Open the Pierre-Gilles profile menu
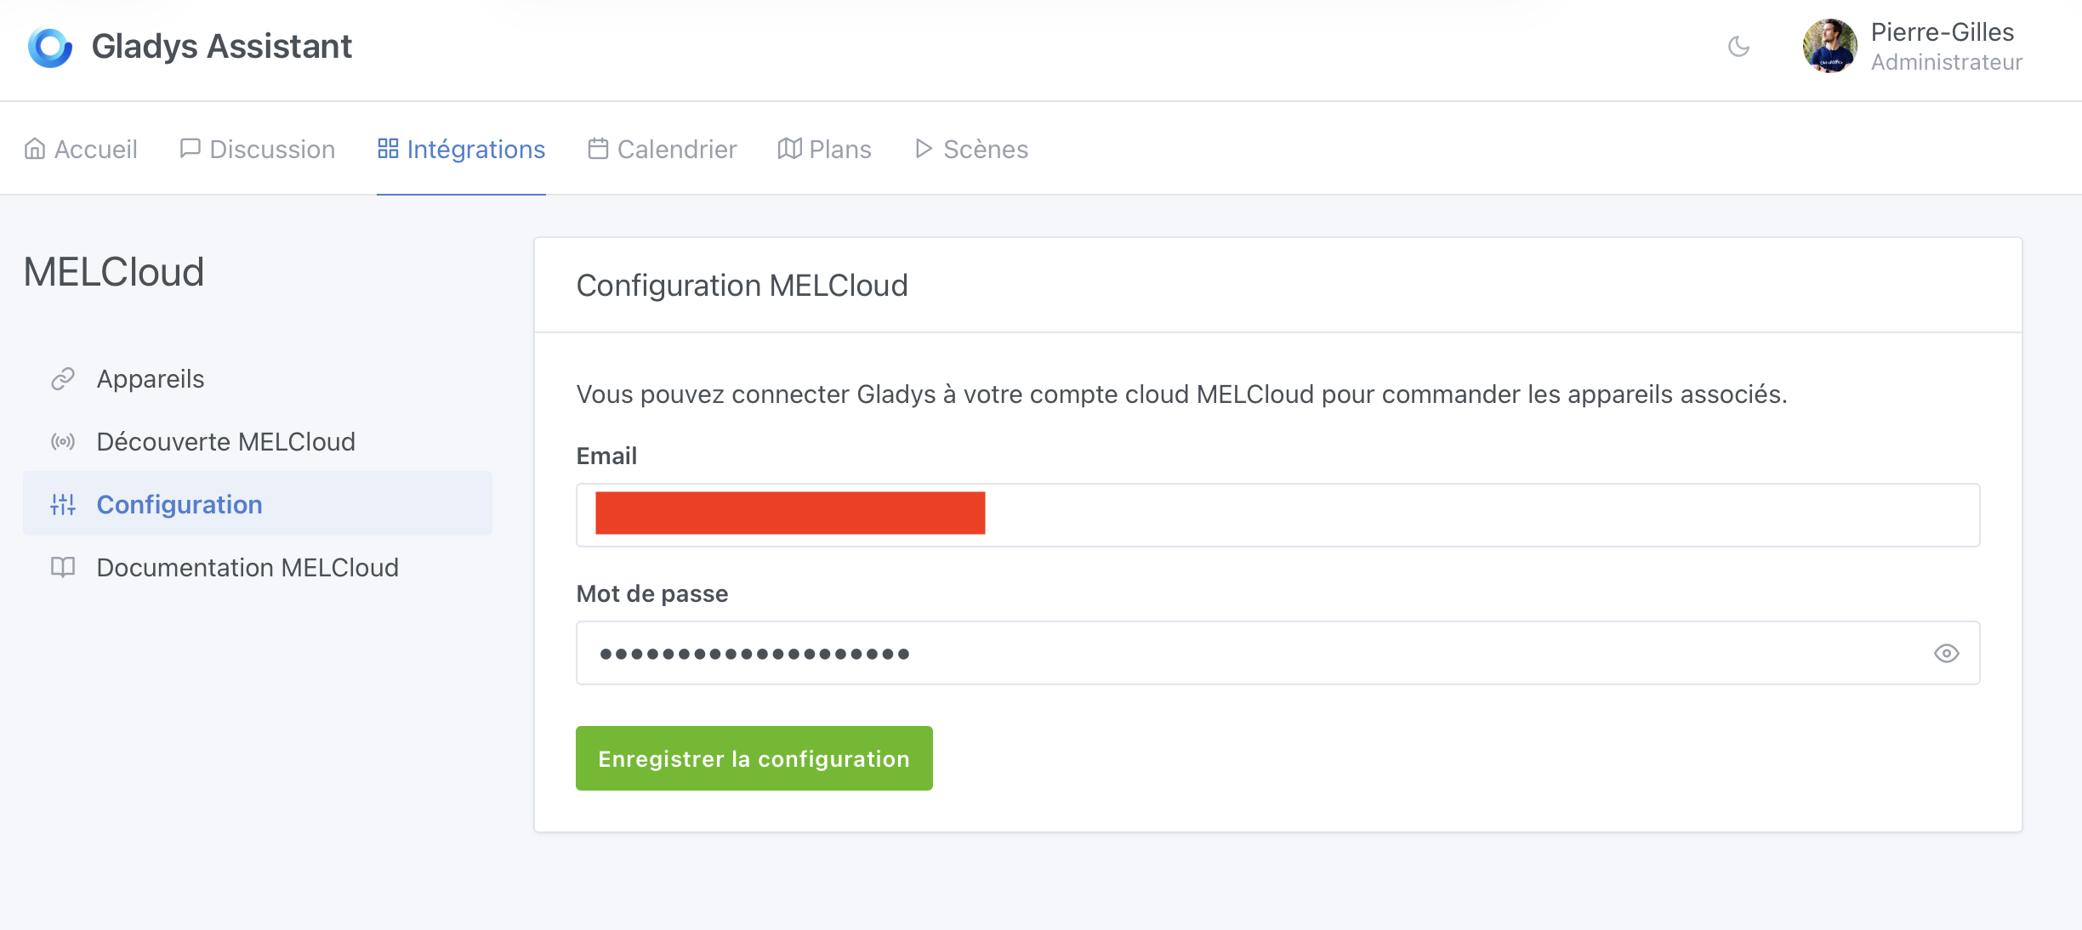2082x930 pixels. tap(1913, 47)
